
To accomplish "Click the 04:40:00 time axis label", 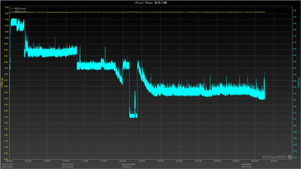I will pos(274,161).
